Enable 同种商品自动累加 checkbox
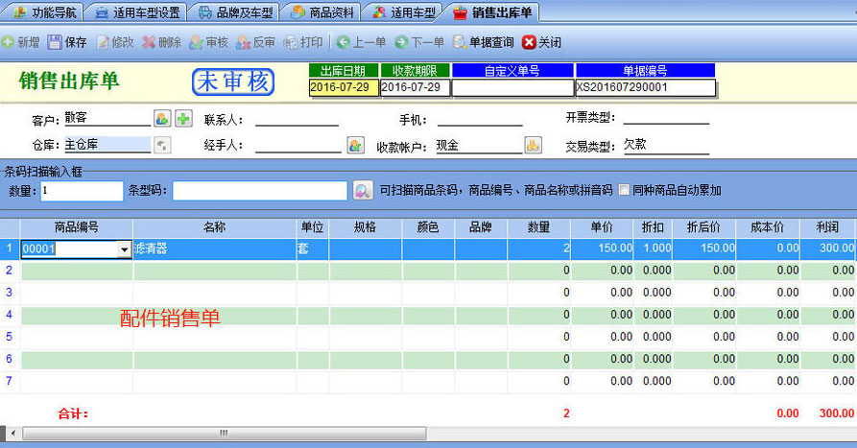The height and width of the screenshot is (448, 857). coord(625,190)
